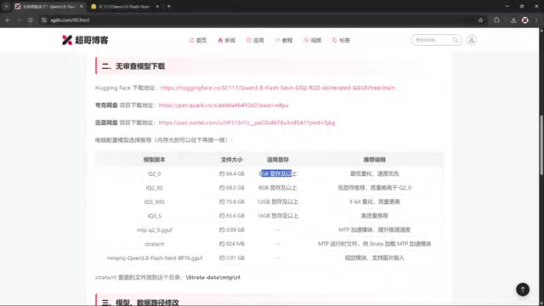The width and height of the screenshot is (544, 306).
Task: Click the browser back arrow
Action: tap(8, 20)
